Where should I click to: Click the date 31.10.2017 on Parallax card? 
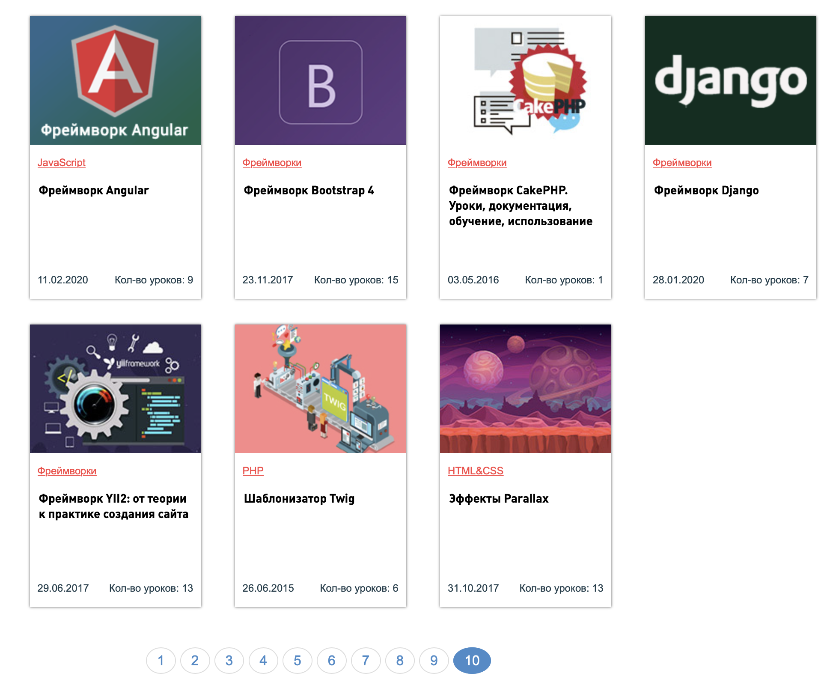[473, 588]
